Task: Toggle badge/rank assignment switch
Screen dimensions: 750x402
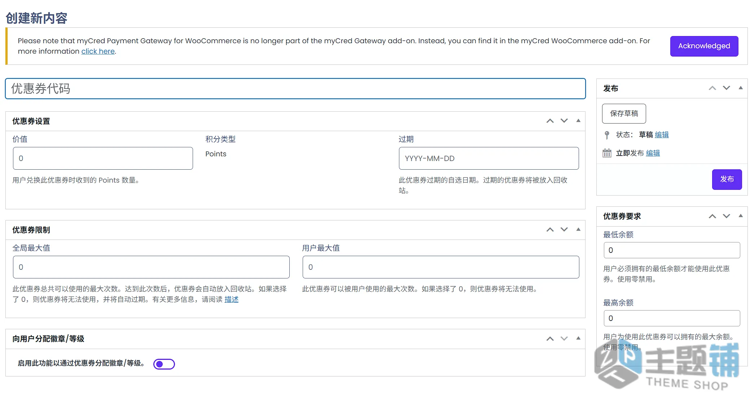Action: coord(164,364)
